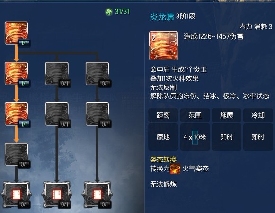Select the top 炎龙啸 skill node

click(16, 33)
